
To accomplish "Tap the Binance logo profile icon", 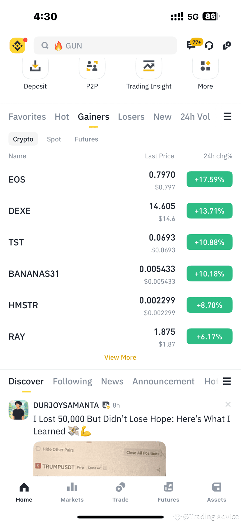I will tap(17, 46).
